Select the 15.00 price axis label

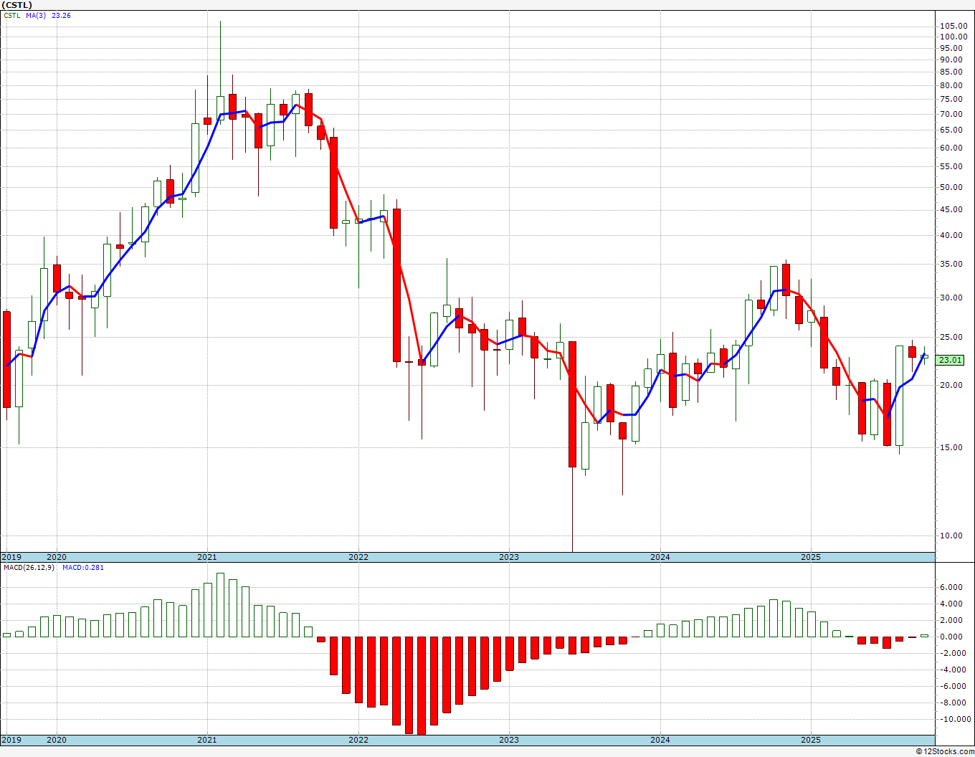click(x=951, y=448)
